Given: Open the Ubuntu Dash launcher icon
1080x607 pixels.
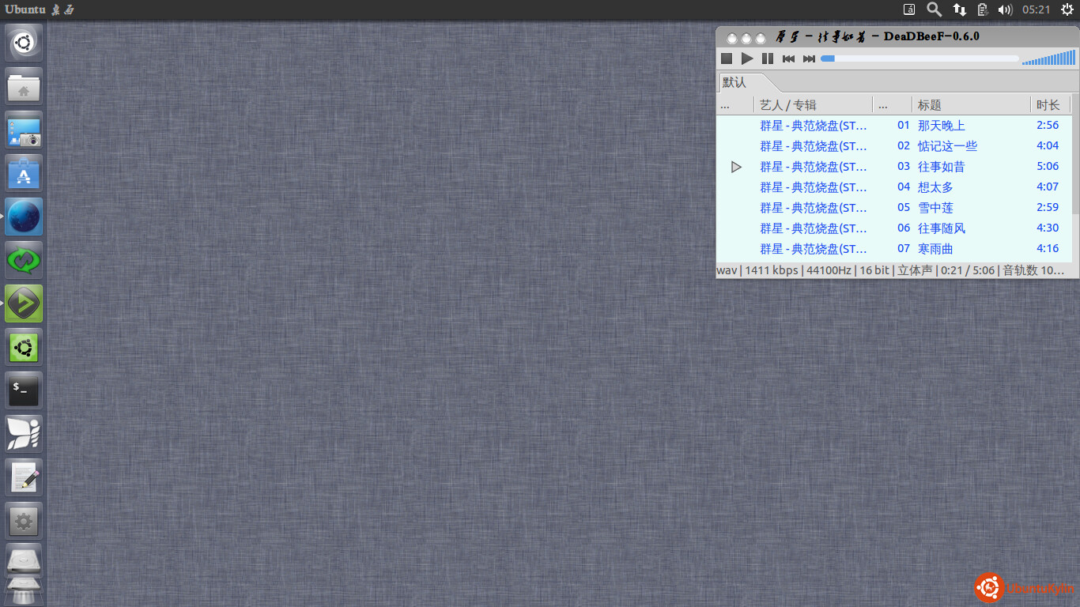Looking at the screenshot, I should (24, 42).
